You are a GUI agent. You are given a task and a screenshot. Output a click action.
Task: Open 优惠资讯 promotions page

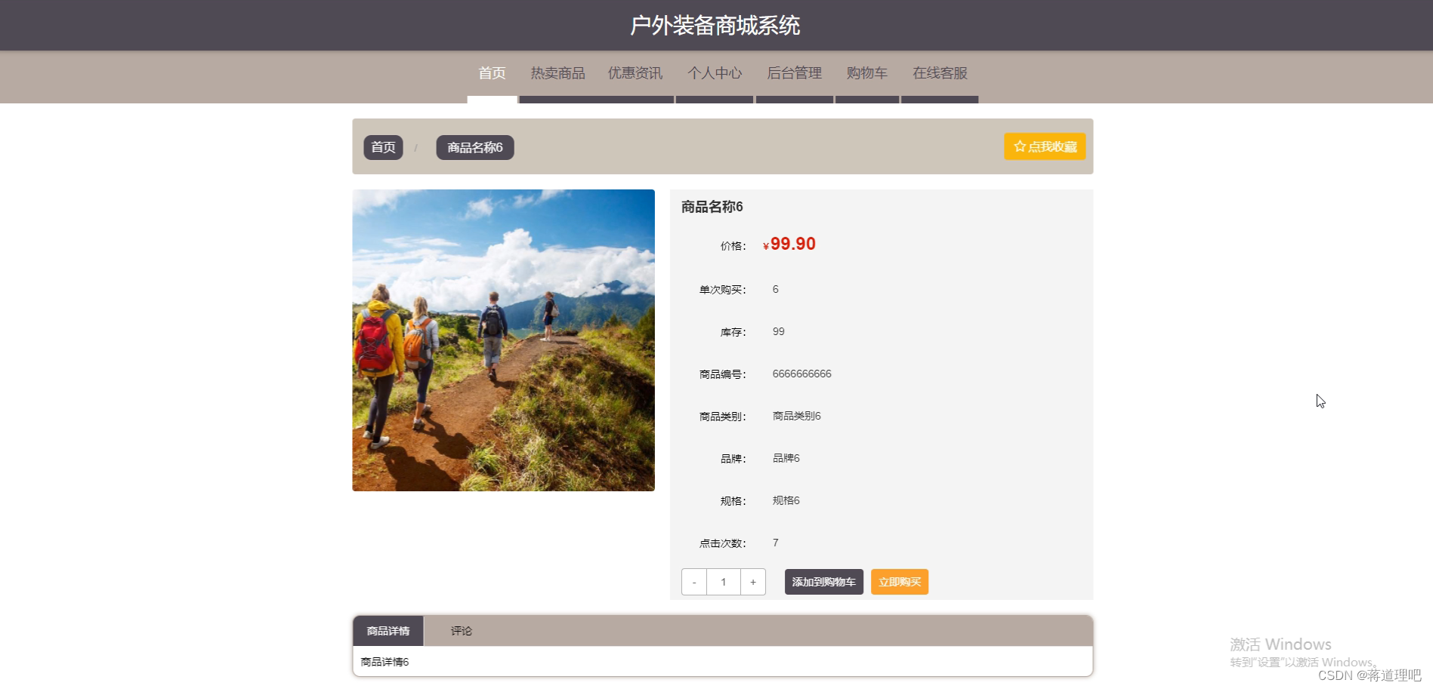point(635,72)
